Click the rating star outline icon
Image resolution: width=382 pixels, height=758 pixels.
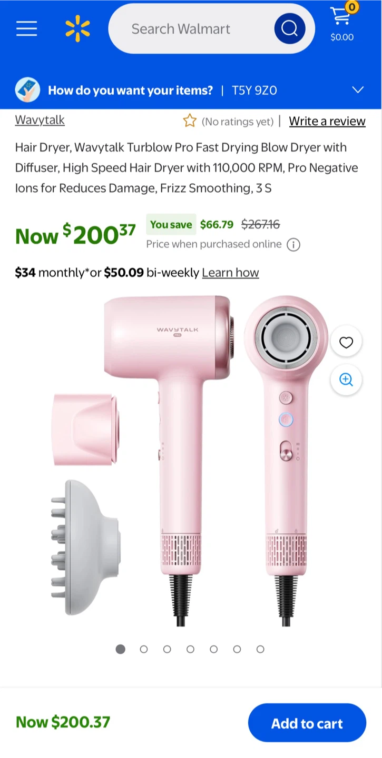coord(190,121)
